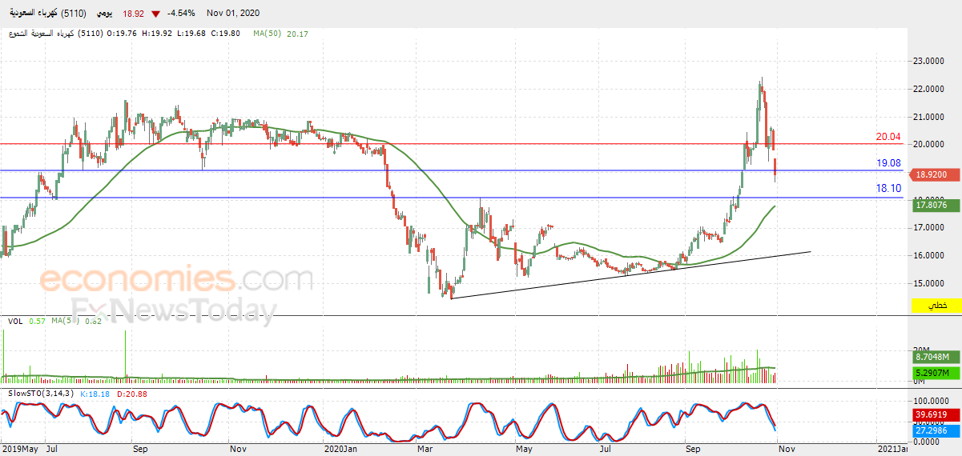The image size is (962, 456).
Task: Click the blue 19.08 support level label
Action: 888,163
